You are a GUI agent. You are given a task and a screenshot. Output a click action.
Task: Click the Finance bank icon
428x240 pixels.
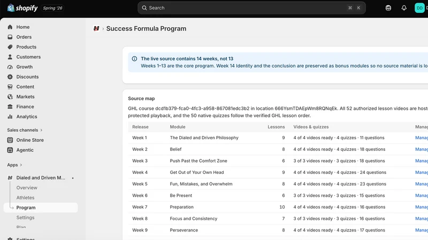[10, 106]
